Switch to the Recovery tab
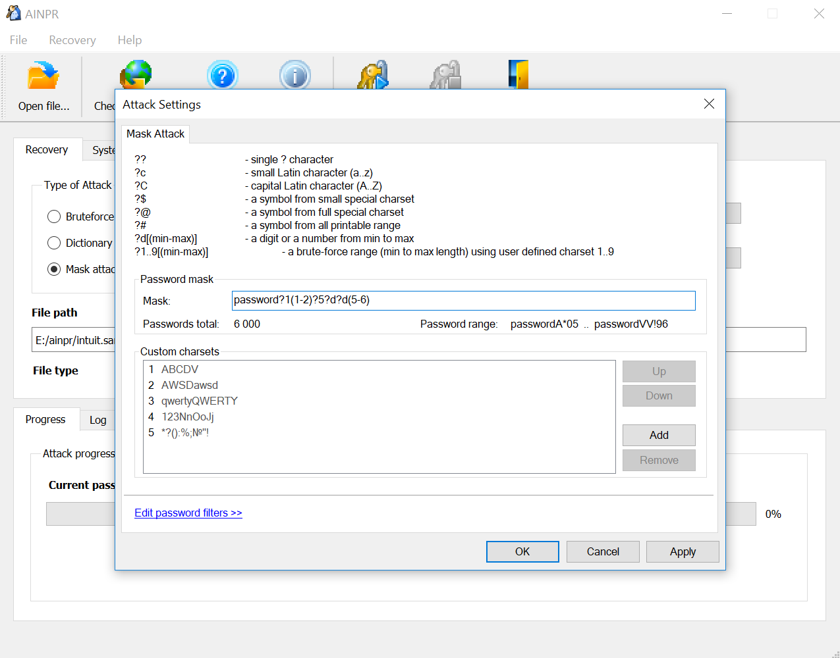This screenshot has width=840, height=658. tap(47, 150)
